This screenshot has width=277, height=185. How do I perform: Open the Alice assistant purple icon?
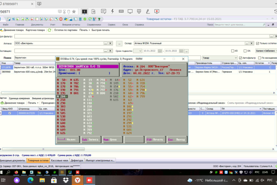[x=17, y=180]
